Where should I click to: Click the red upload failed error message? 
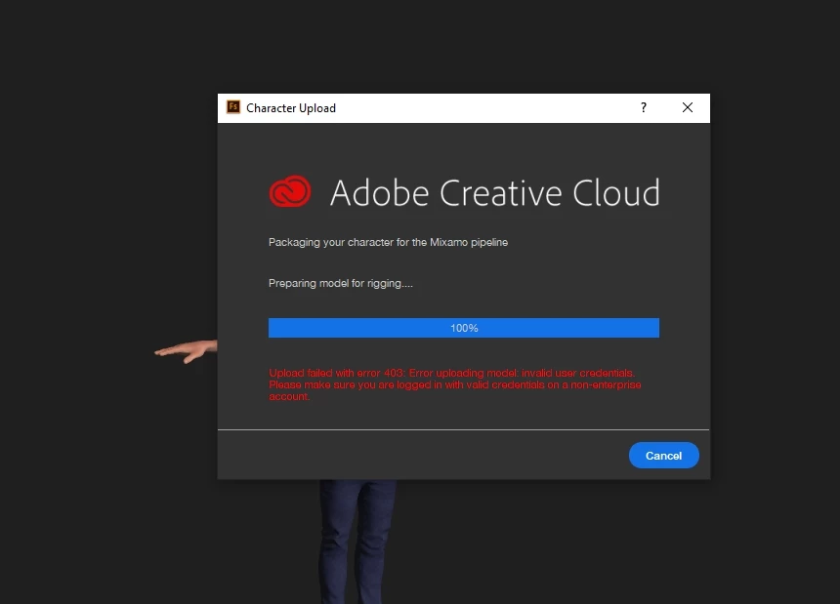click(455, 384)
